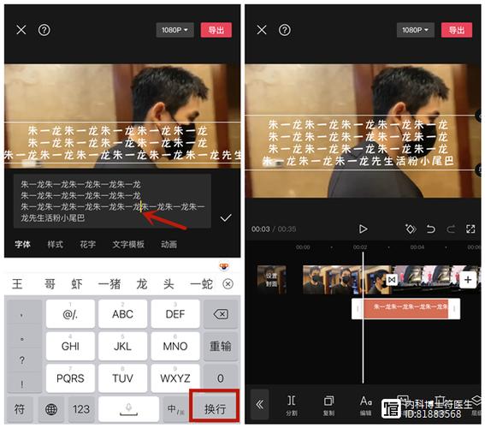Choose suggestion 王 in candidate bar
The image size is (485, 428).
point(17,284)
